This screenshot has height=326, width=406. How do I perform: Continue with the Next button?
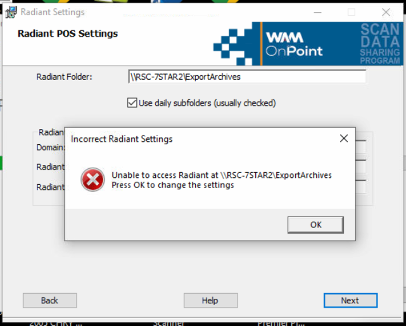(x=350, y=300)
